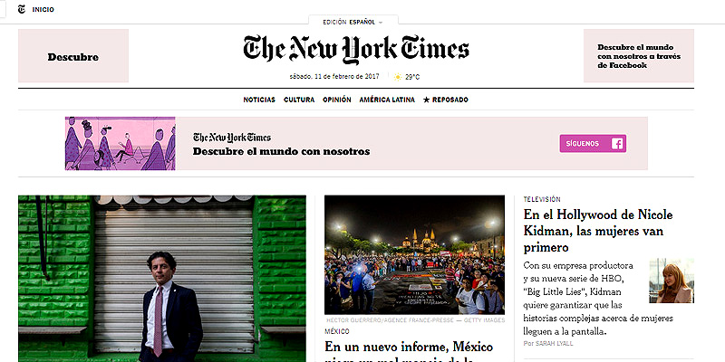Expand the Edición Español dropdown arrow
The width and height of the screenshot is (725, 362).
click(x=381, y=22)
